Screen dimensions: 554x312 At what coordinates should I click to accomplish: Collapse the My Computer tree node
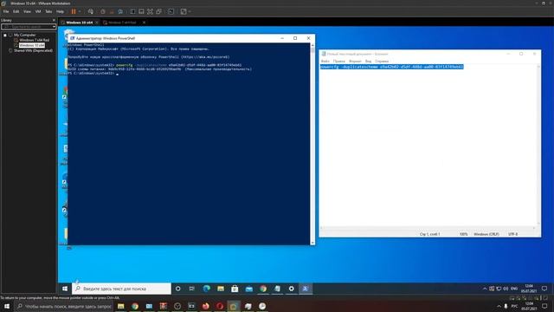tap(5, 35)
